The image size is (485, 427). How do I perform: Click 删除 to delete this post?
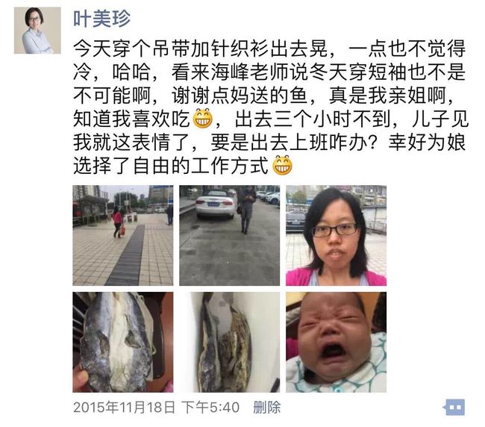pos(266,407)
